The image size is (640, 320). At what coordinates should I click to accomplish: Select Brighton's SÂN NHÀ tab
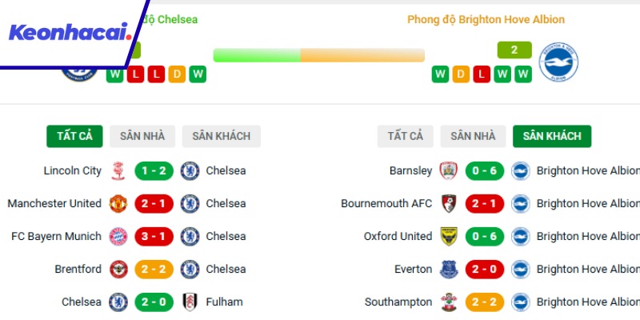[x=473, y=136]
